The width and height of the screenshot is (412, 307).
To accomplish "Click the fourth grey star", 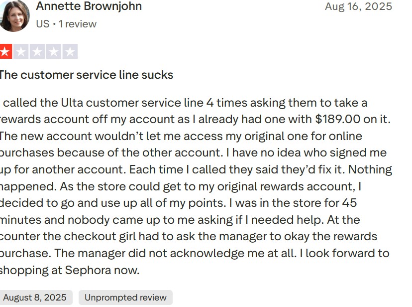I will pos(54,51).
